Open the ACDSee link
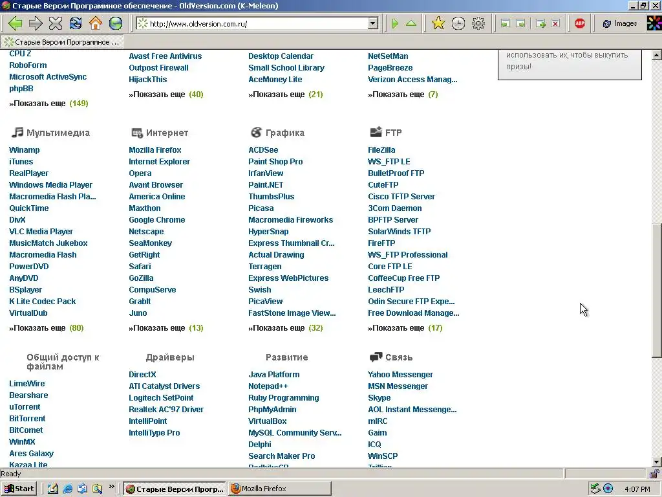The height and width of the screenshot is (497, 662). coord(263,150)
